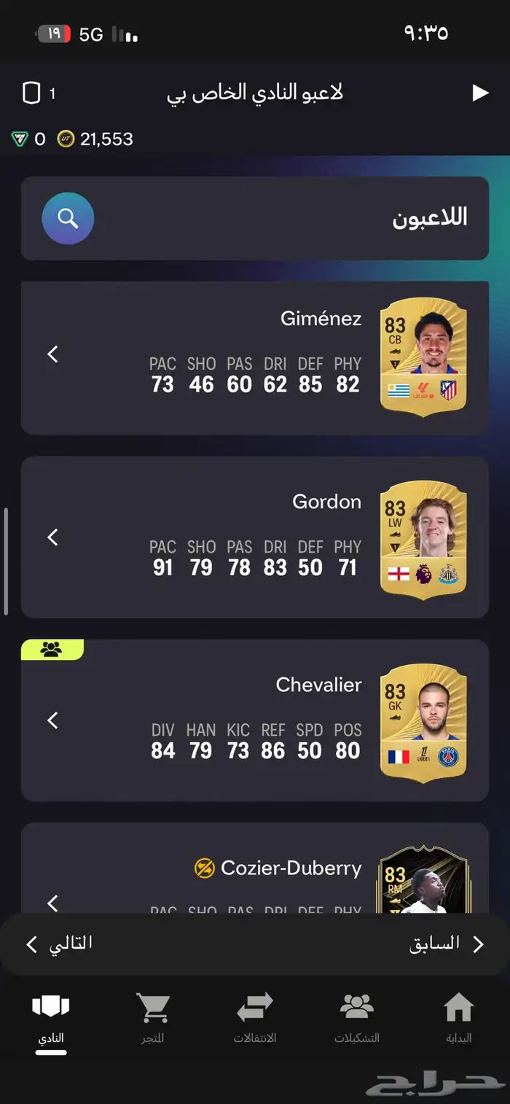
Task: Switch to the Transfers tab (الانتقالات)
Action: pos(255,1017)
